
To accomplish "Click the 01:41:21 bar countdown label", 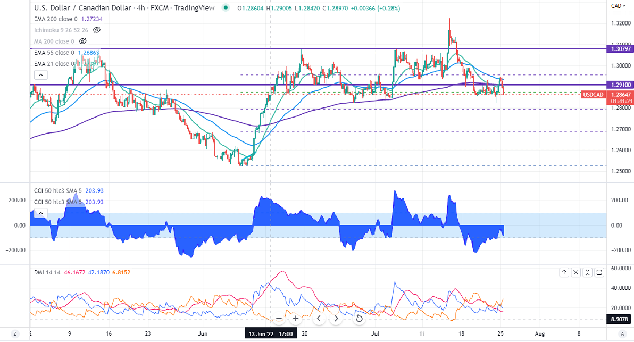I will pyautogui.click(x=621, y=101).
